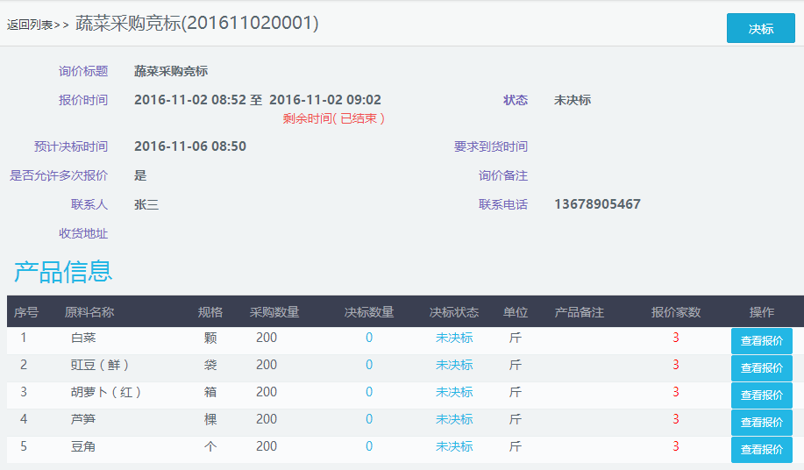Click 未决标 status for 芦笋
The width and height of the screenshot is (804, 470).
[x=454, y=420]
